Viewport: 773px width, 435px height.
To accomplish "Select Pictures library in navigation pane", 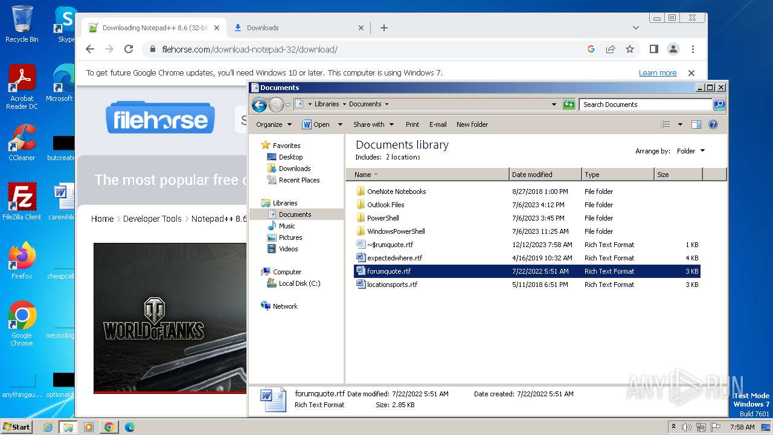I will click(290, 237).
